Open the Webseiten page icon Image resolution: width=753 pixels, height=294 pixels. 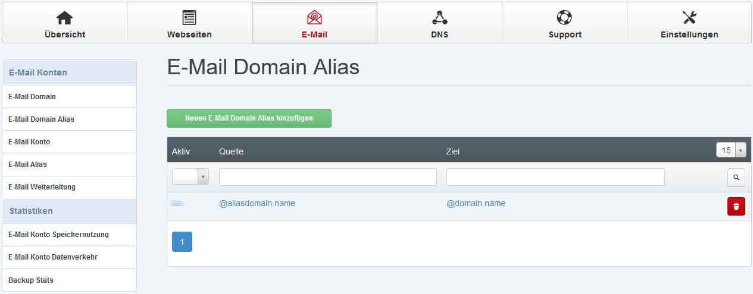point(189,18)
